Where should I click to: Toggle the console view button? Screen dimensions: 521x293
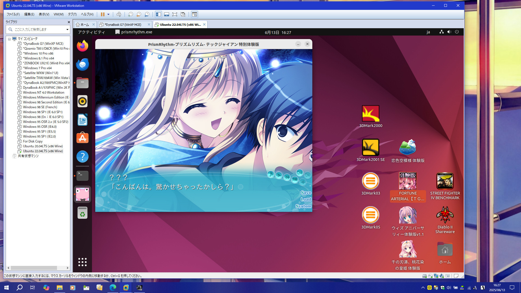[x=195, y=14]
